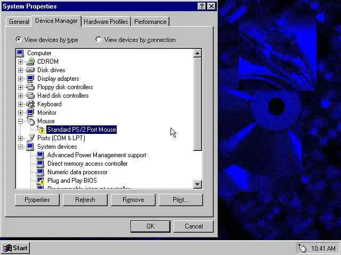The width and height of the screenshot is (341, 255).
Task: Click the Refresh button
Action: click(85, 200)
